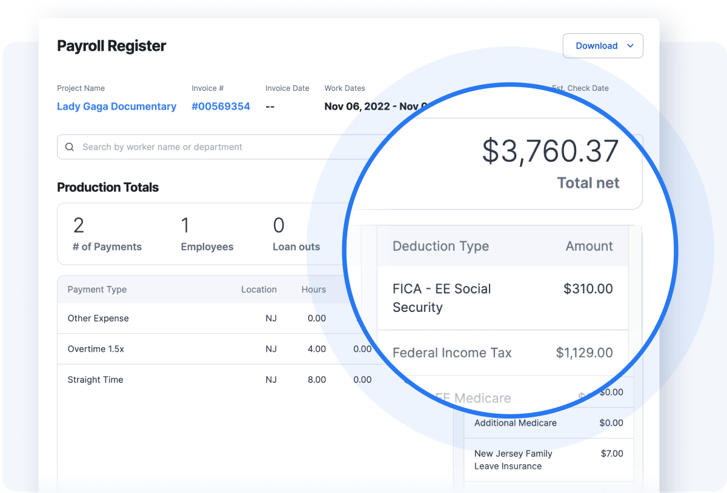Open the Lady Gaga Documentary project link
The height and width of the screenshot is (493, 727).
(x=116, y=106)
